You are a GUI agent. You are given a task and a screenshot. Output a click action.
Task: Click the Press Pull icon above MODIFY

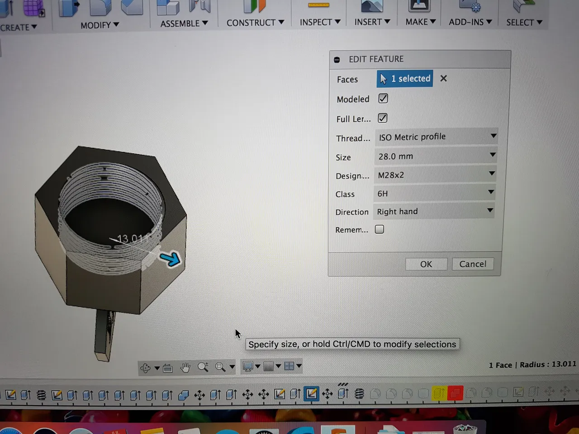[69, 8]
